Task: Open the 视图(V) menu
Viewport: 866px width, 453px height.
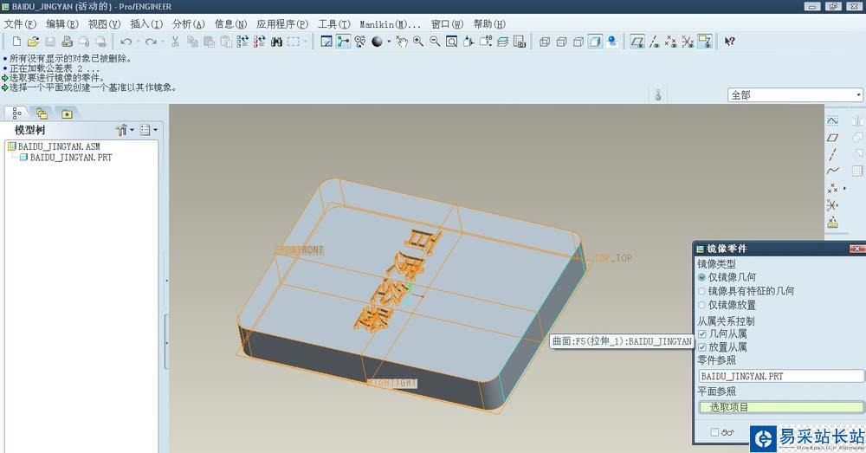Action: tap(104, 24)
